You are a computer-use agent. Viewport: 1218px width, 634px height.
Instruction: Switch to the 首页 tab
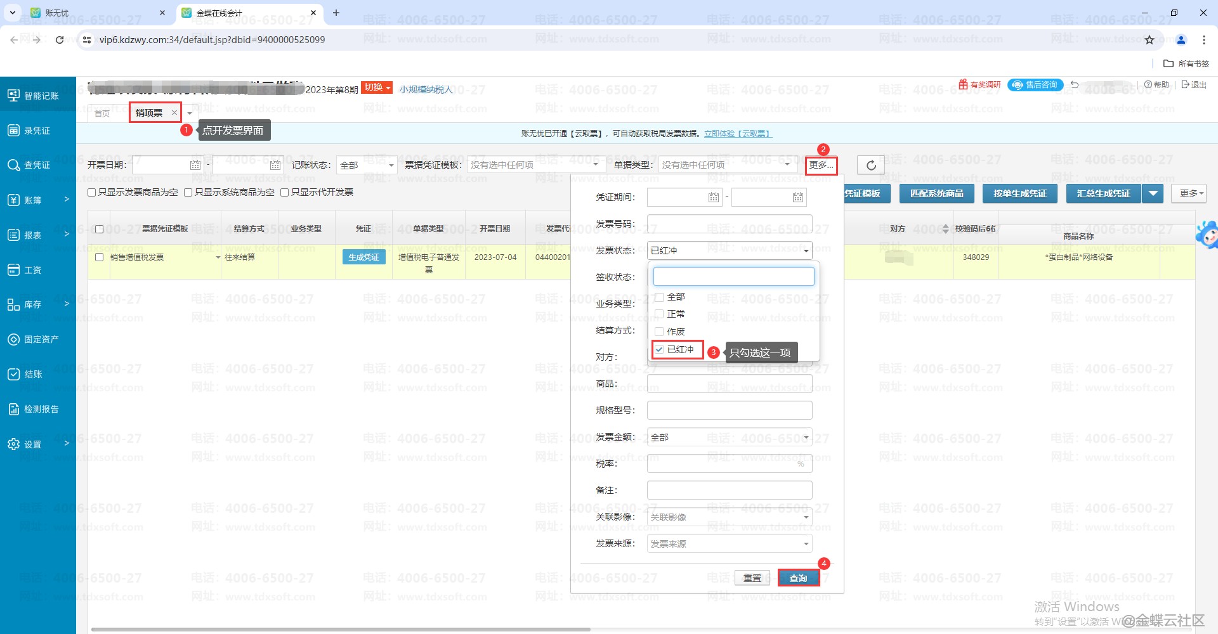click(102, 113)
